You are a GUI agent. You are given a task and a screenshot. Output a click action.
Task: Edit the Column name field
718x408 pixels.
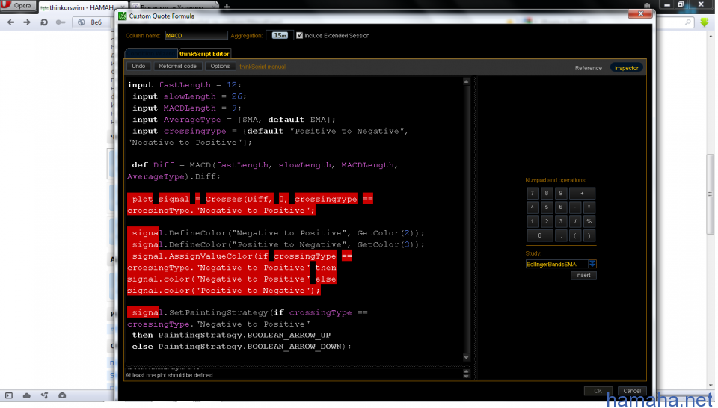click(x=196, y=36)
